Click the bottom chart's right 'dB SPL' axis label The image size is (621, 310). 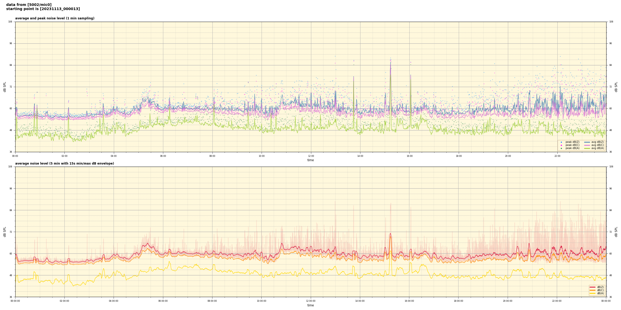[x=616, y=232]
